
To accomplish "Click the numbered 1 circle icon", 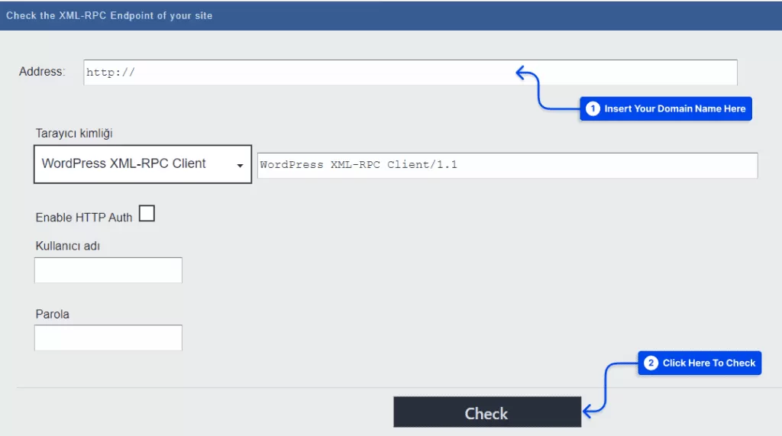I will (593, 109).
